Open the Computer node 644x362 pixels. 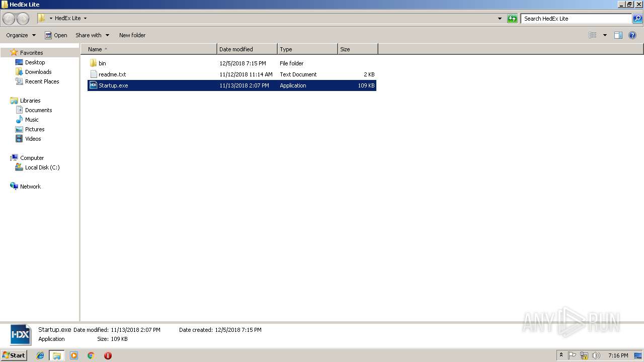click(x=32, y=158)
